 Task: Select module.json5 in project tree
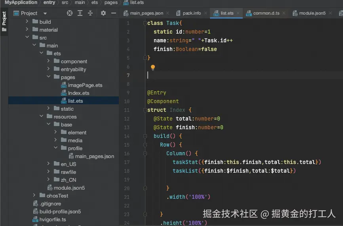coord(69,188)
